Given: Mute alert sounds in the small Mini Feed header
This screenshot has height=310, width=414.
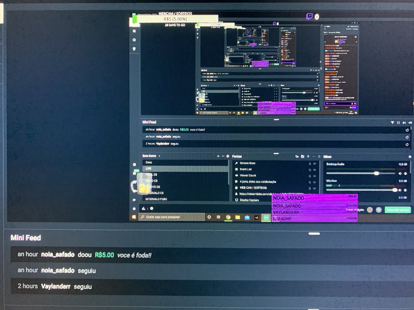Looking at the screenshot, I should click(410, 122).
